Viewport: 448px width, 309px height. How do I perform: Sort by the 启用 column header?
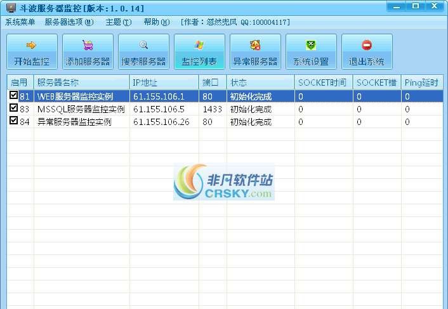tap(20, 82)
